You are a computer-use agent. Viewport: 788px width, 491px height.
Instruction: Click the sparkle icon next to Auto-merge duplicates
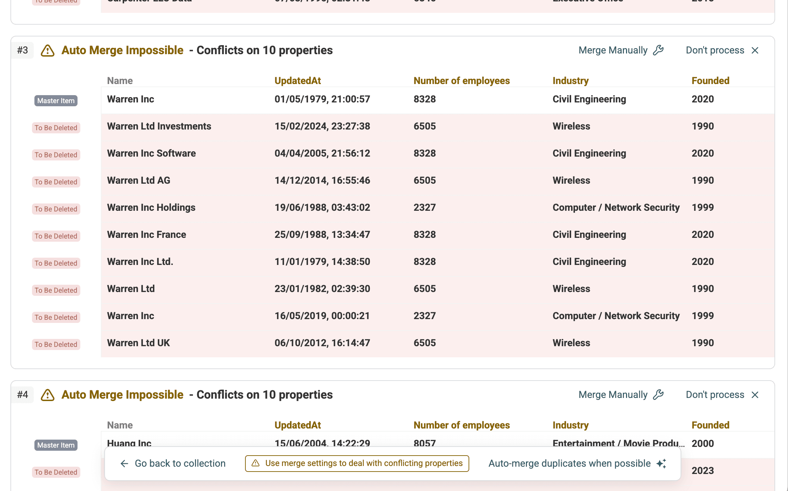pos(661,464)
